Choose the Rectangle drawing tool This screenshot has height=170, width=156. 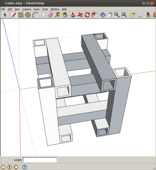coord(21,15)
